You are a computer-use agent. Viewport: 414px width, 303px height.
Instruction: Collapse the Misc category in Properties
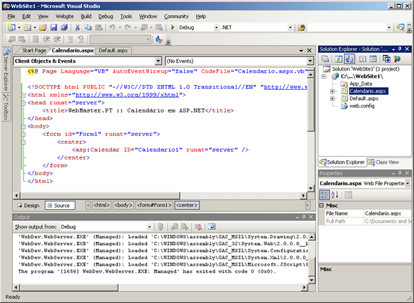click(x=322, y=205)
